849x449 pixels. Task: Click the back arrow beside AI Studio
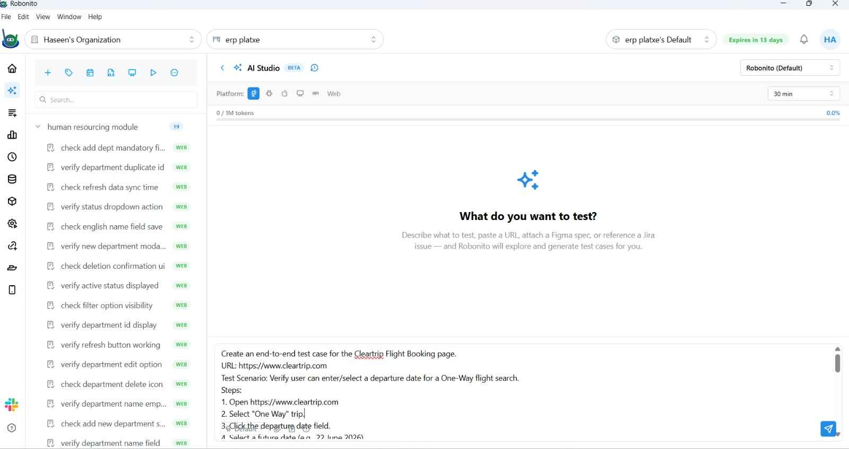pyautogui.click(x=222, y=68)
